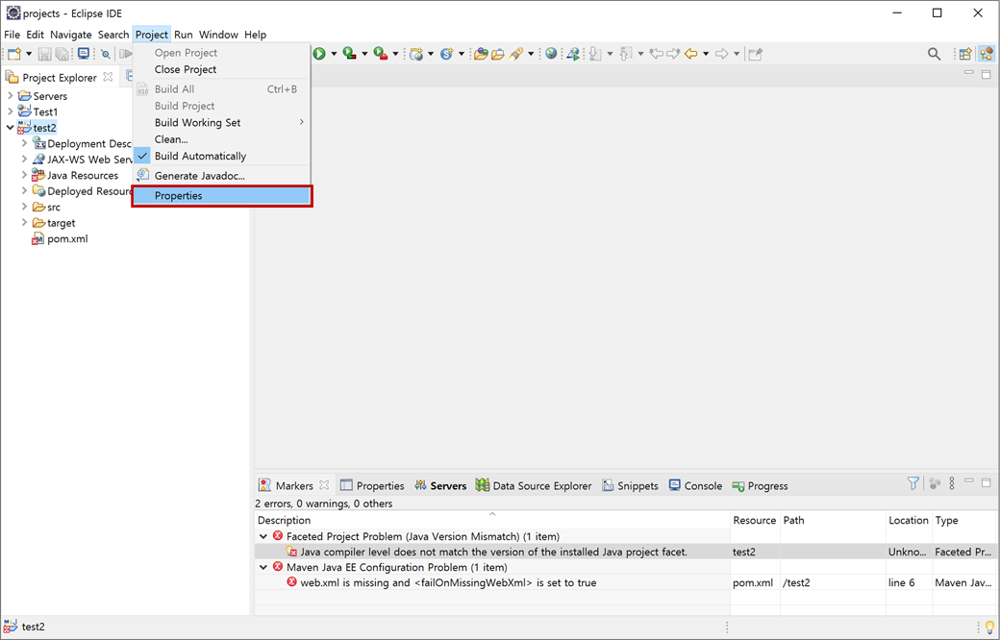
Task: Click the tip lightbulb in status bar
Action: (x=989, y=628)
